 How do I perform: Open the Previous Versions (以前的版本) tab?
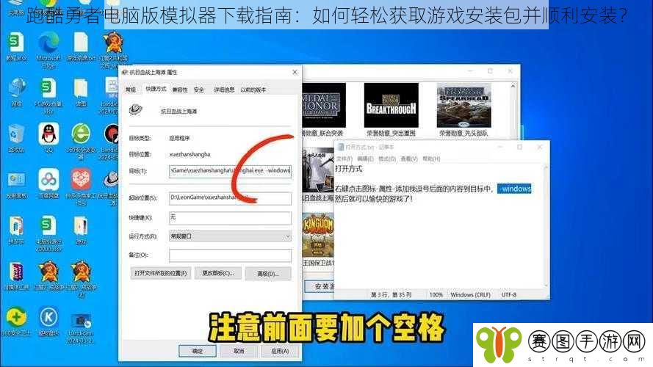click(x=253, y=90)
